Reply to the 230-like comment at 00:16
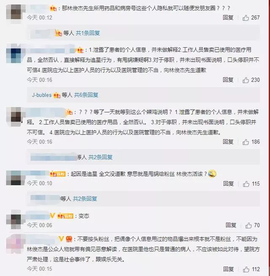 coord(228,80)
